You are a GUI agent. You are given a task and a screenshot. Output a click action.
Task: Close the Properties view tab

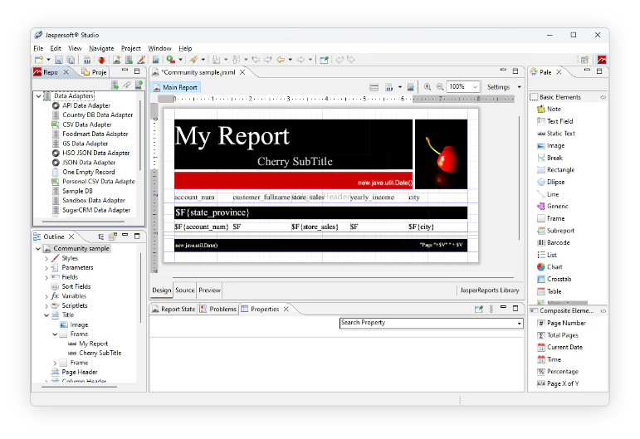pos(286,310)
